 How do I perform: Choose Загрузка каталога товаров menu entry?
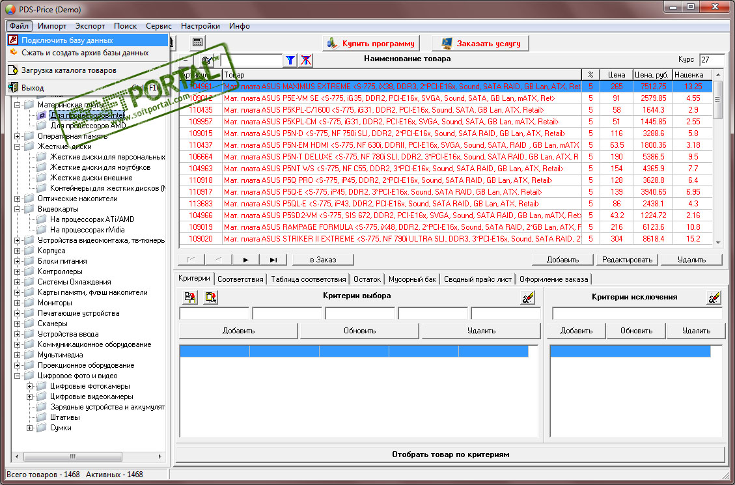[87, 70]
